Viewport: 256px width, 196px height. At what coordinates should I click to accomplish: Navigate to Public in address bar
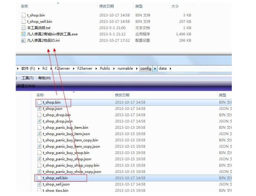tap(105, 68)
